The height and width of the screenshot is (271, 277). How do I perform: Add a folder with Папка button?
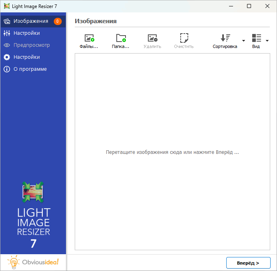[121, 41]
